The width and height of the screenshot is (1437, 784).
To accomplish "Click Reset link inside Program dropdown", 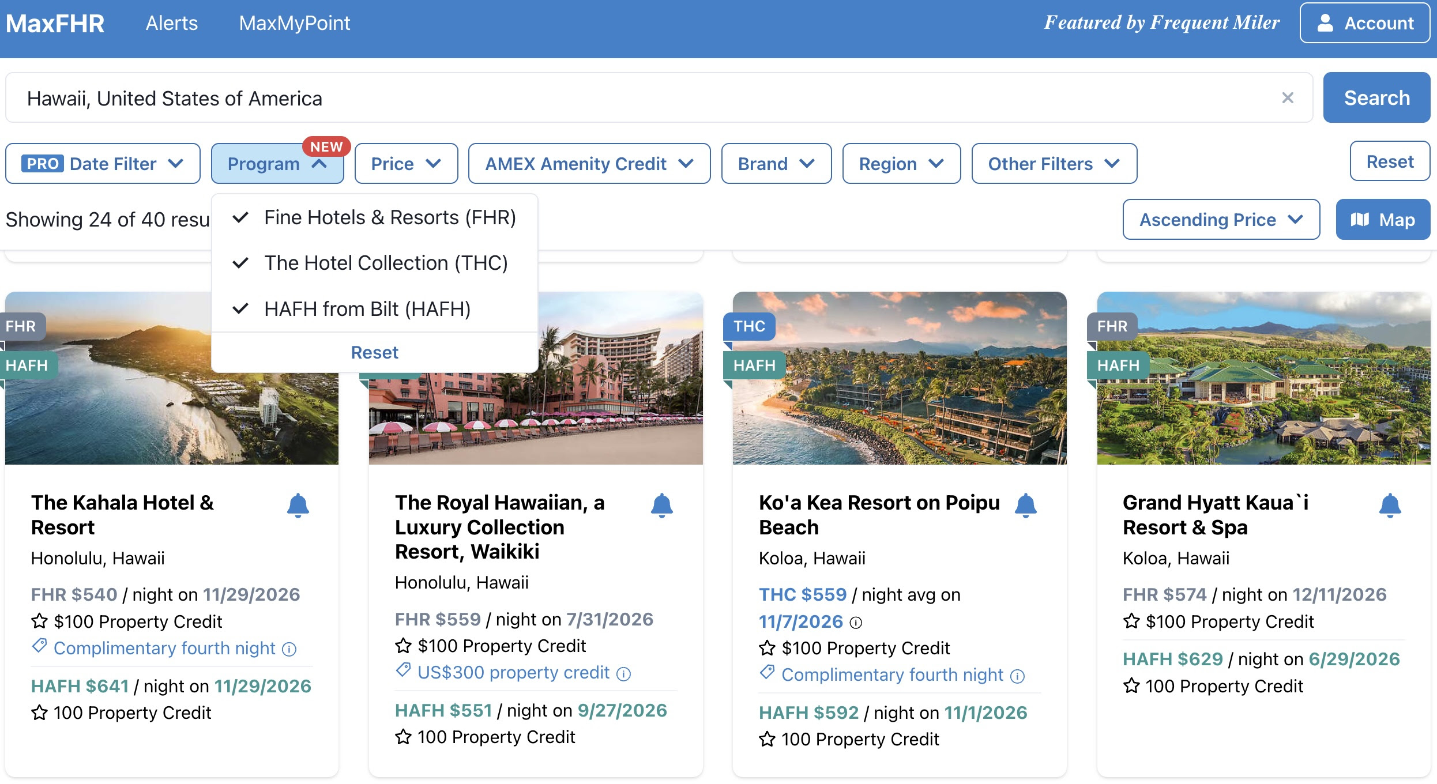I will [375, 352].
